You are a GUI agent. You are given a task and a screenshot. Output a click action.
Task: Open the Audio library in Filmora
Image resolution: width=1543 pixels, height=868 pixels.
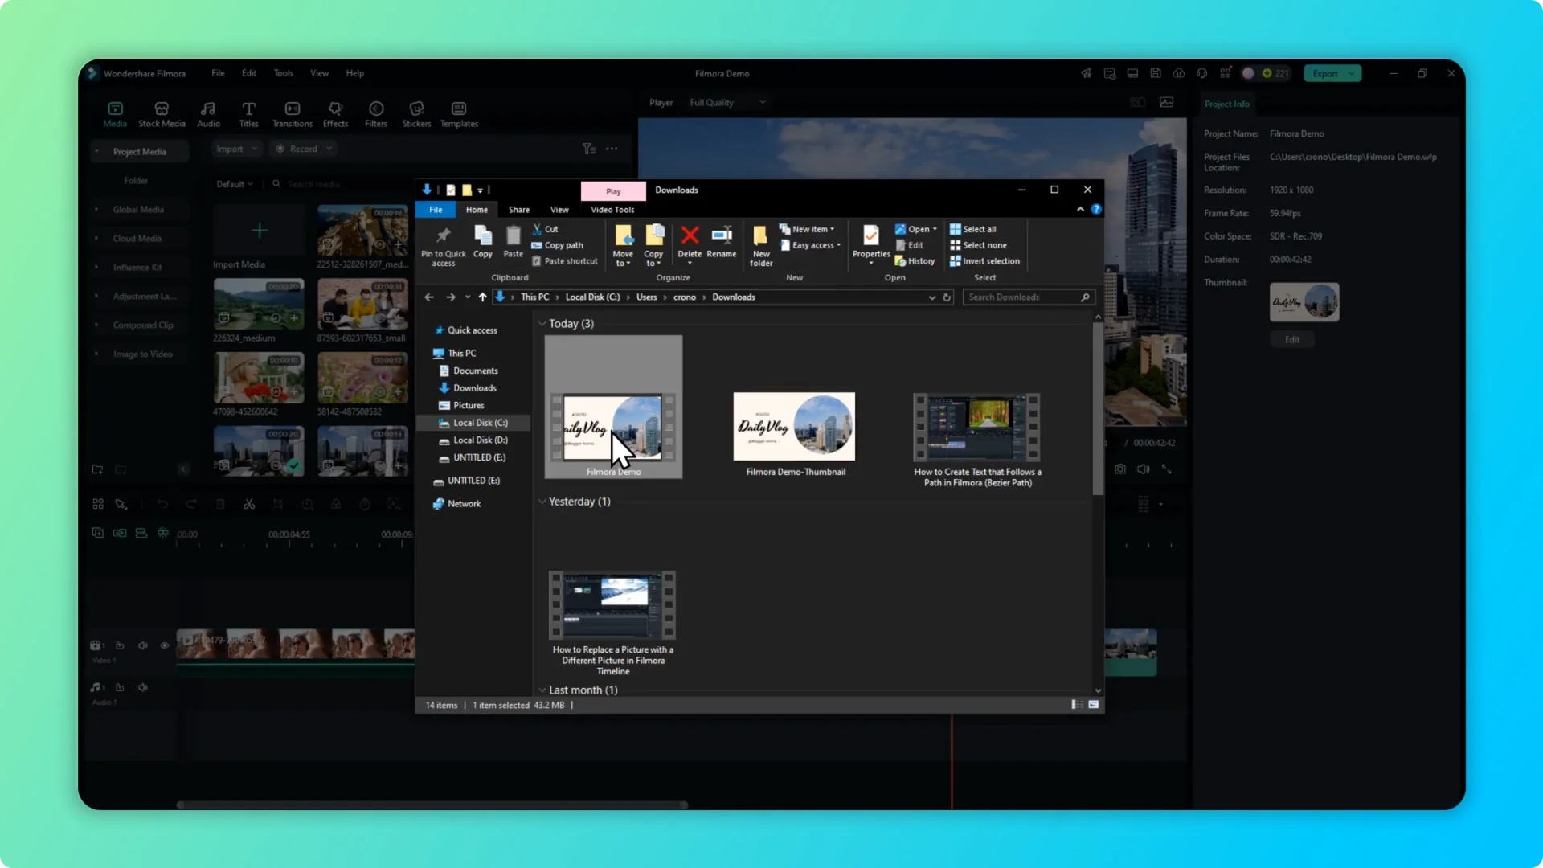(208, 114)
